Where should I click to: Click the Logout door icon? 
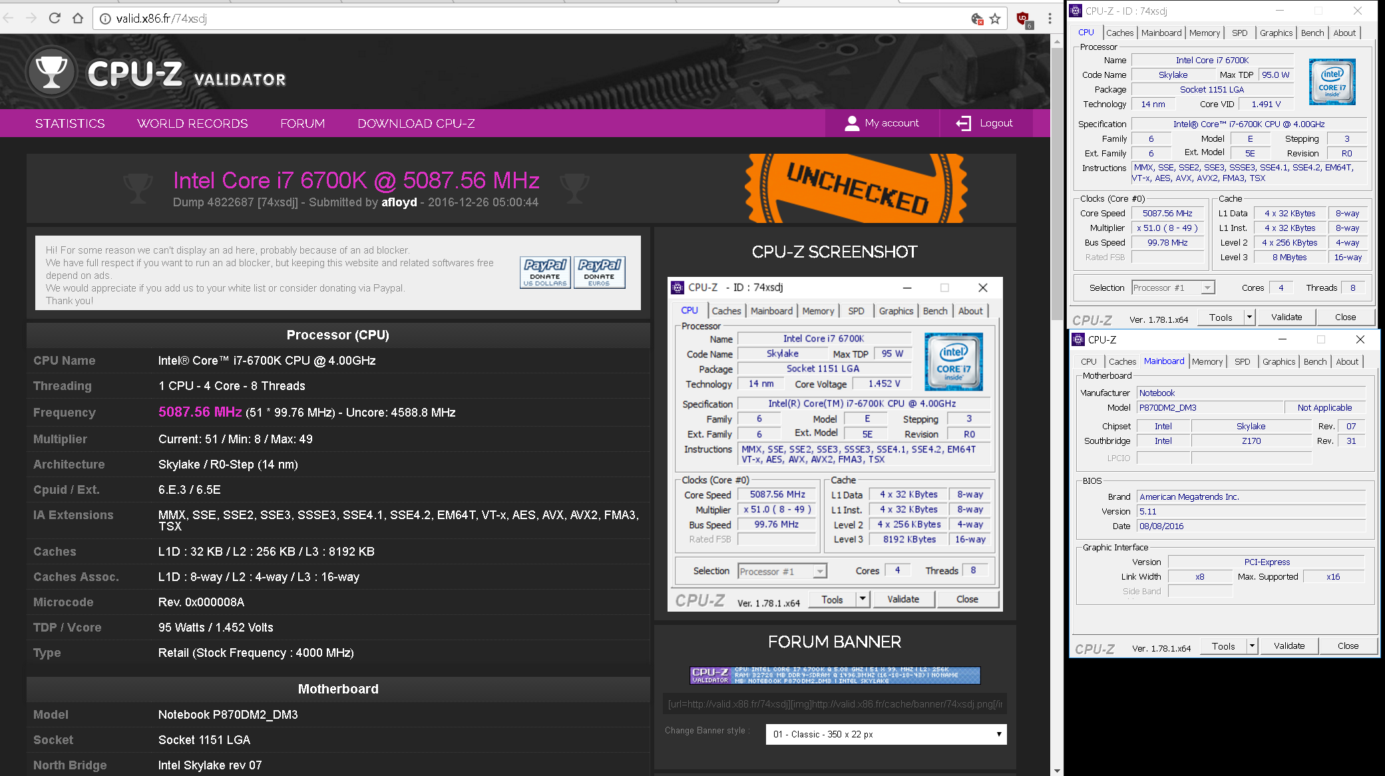pos(963,123)
